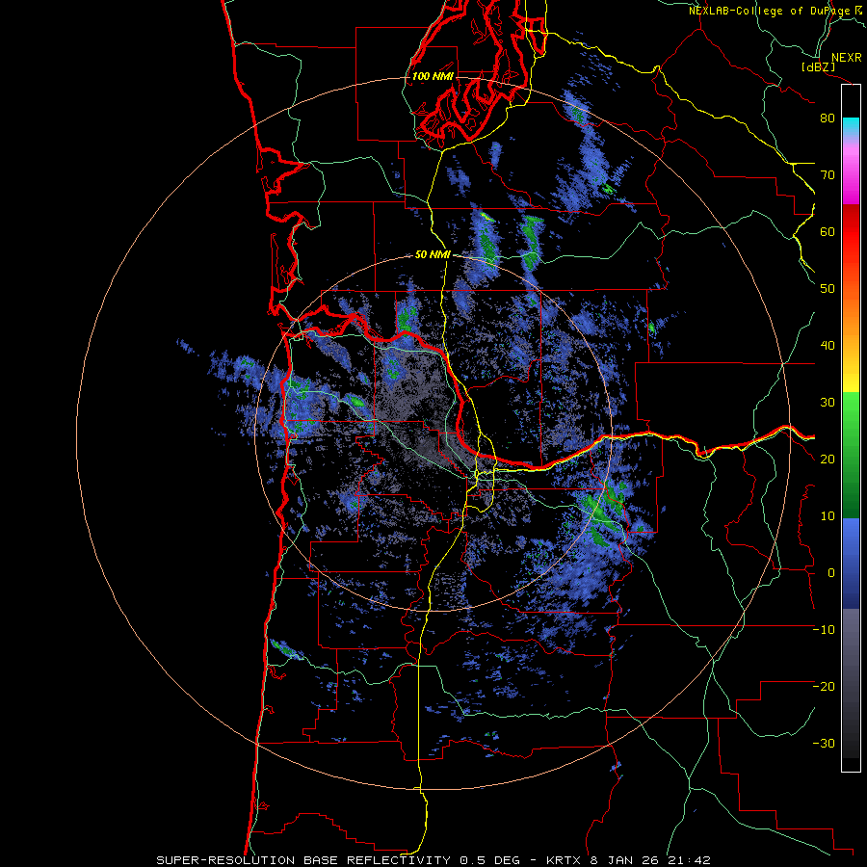Viewport: 867px width, 867px height.
Task: Click the 60 value on dBZ scale
Action: click(828, 231)
